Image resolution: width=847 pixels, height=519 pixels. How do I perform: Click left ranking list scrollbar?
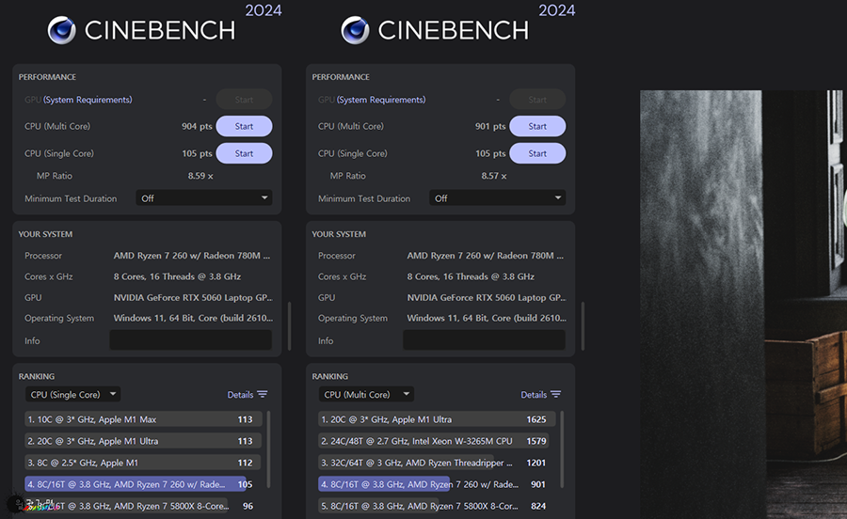point(268,449)
